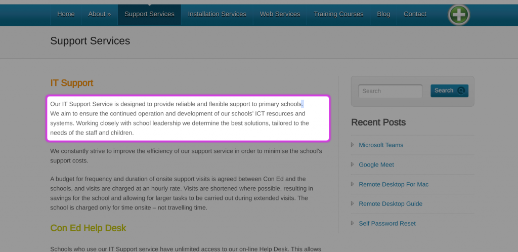The height and width of the screenshot is (252, 518).
Task: Open the Contact page link
Action: point(415,14)
